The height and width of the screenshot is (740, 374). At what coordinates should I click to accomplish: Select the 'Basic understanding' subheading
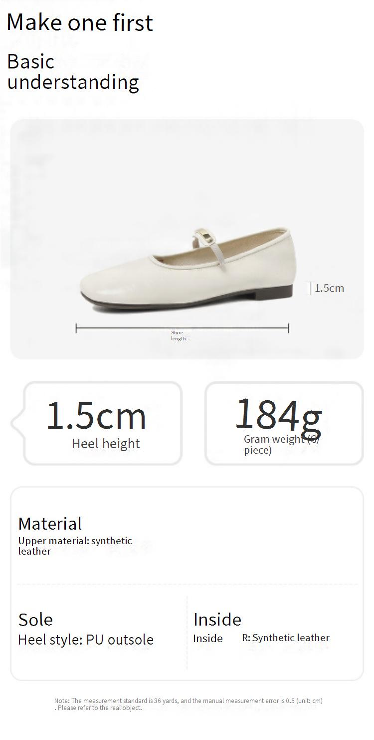tap(73, 72)
